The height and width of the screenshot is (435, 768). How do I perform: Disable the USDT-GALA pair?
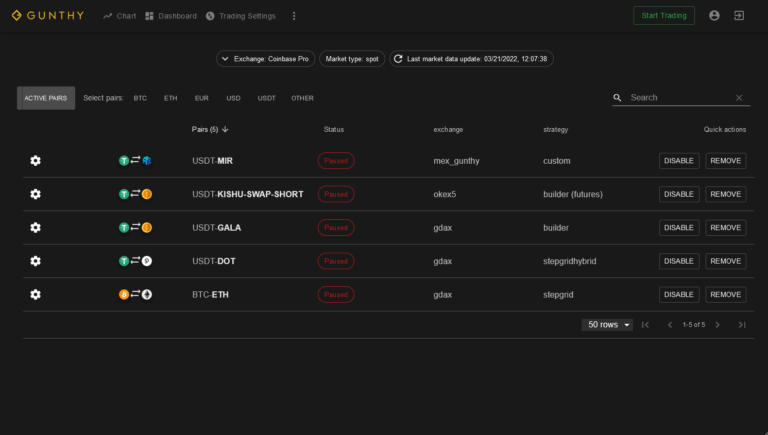(678, 228)
